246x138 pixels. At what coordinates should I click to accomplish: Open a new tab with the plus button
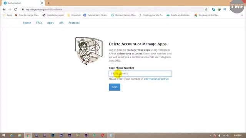[x=49, y=3]
